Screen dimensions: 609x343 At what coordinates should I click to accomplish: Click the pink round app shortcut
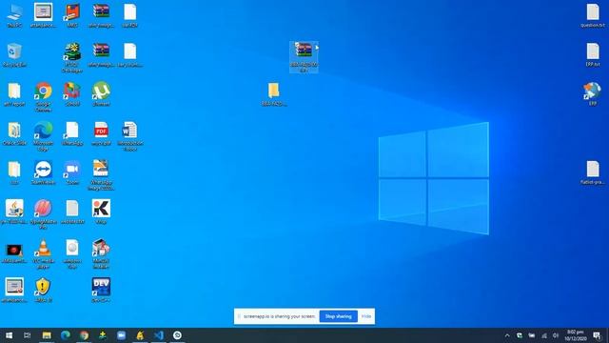tap(43, 214)
